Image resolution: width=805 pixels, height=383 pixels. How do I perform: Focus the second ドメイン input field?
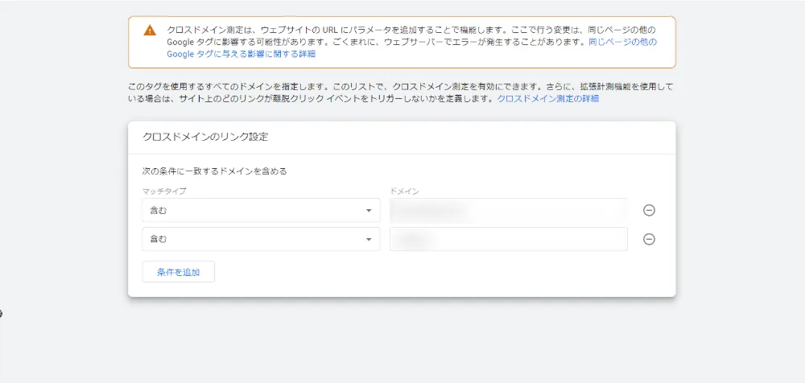508,239
